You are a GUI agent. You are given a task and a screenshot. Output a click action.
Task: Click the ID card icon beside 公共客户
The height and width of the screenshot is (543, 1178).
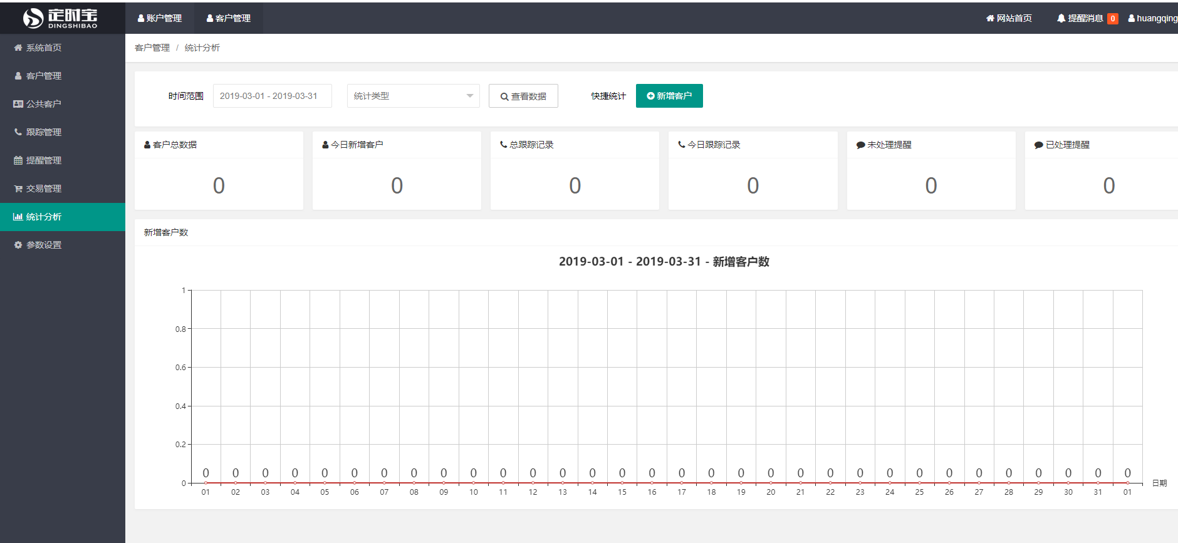pyautogui.click(x=18, y=104)
